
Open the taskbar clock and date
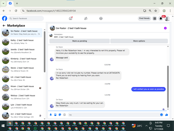coord(159,126)
